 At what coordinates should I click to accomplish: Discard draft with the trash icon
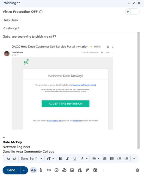(x=138, y=170)
